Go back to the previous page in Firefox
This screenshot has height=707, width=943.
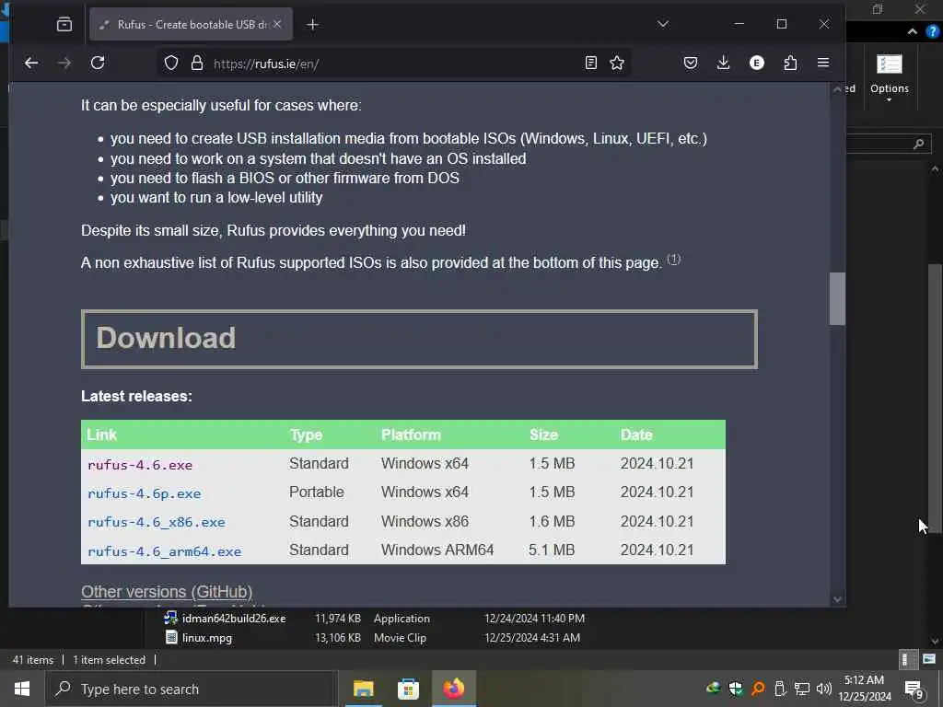[31, 64]
